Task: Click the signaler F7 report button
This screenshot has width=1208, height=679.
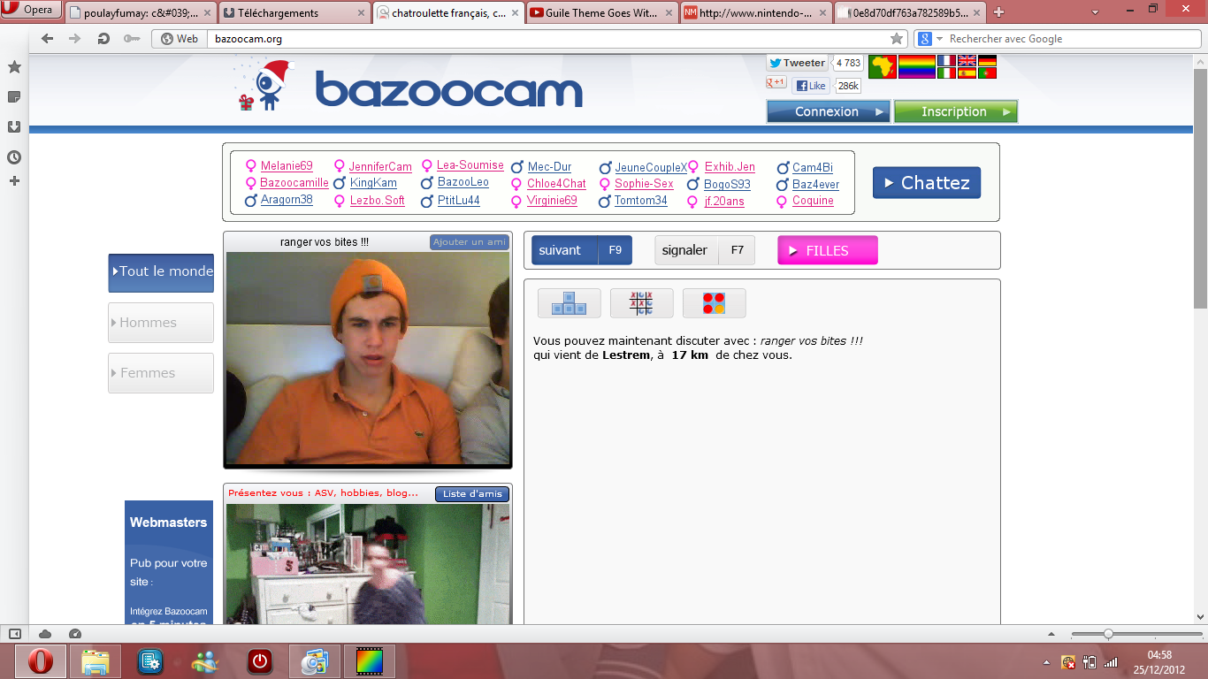Action: [705, 250]
